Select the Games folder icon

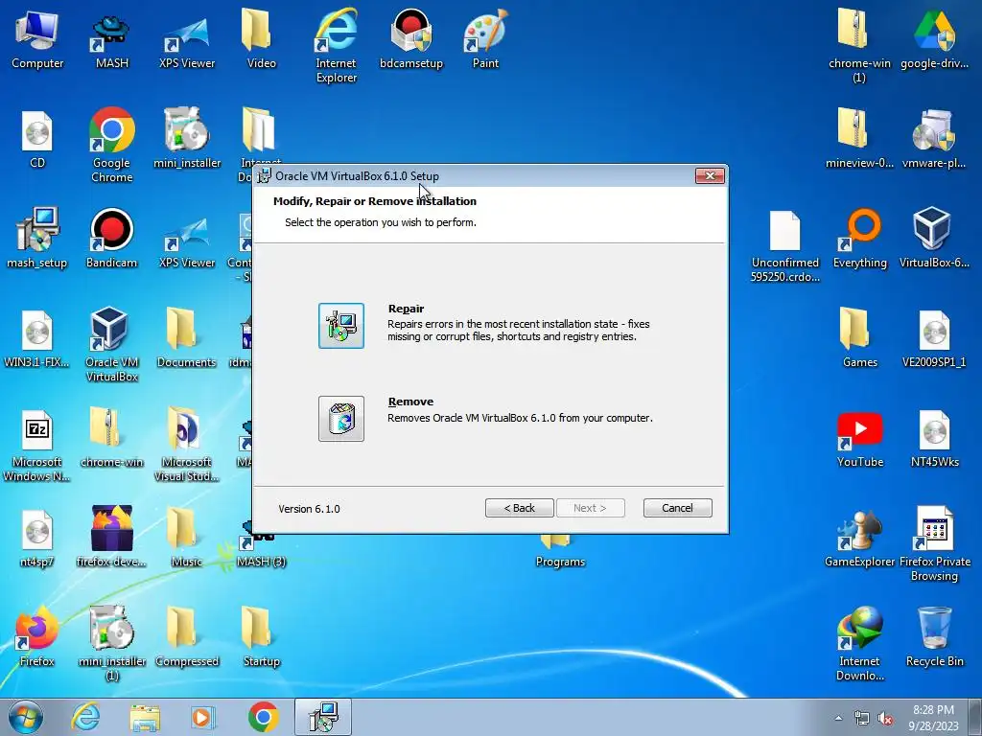click(859, 338)
